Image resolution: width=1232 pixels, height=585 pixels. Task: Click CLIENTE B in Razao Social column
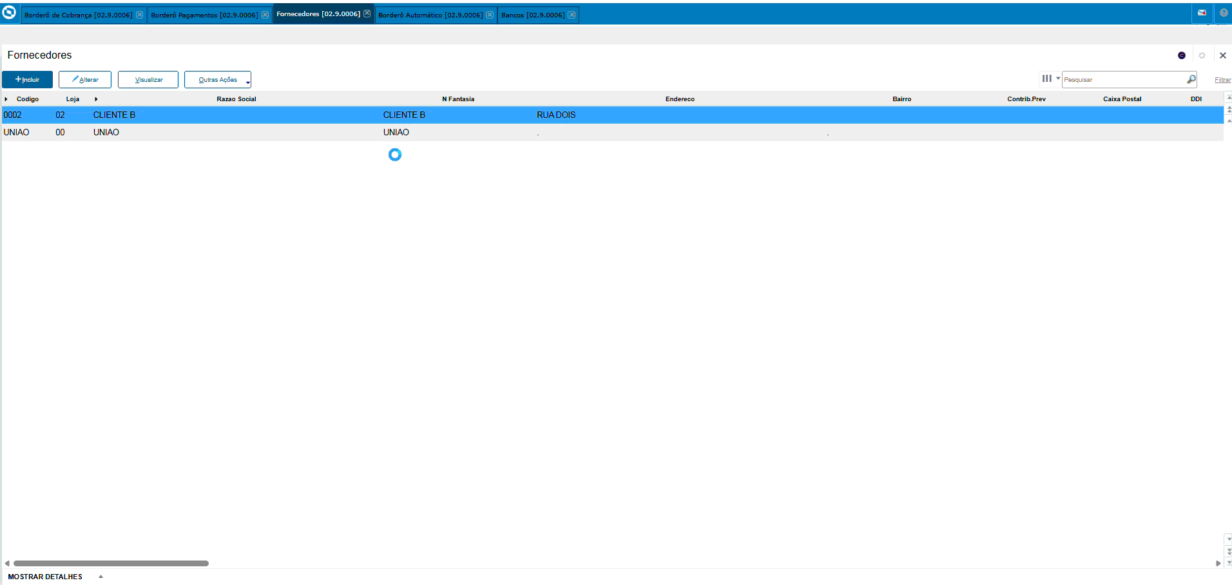pos(114,115)
